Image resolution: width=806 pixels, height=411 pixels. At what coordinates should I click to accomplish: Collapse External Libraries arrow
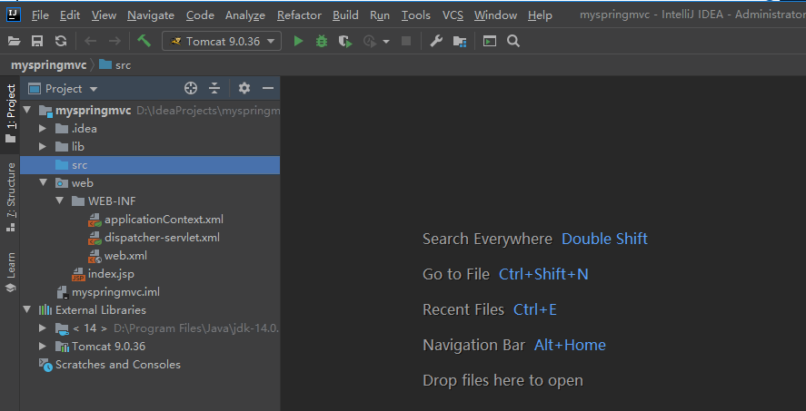27,309
